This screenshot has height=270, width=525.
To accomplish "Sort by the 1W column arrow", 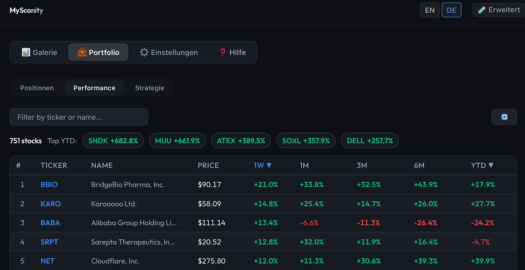I will 269,165.
